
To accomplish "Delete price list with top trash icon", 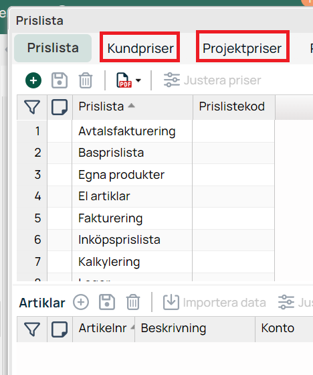I will coord(86,80).
